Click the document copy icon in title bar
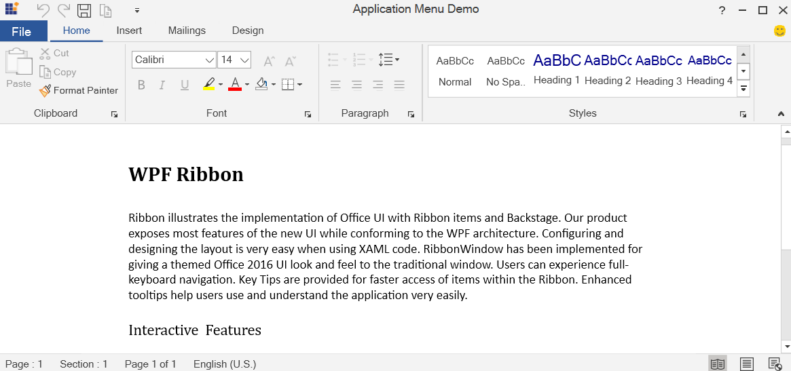This screenshot has height=371, width=791. (105, 10)
